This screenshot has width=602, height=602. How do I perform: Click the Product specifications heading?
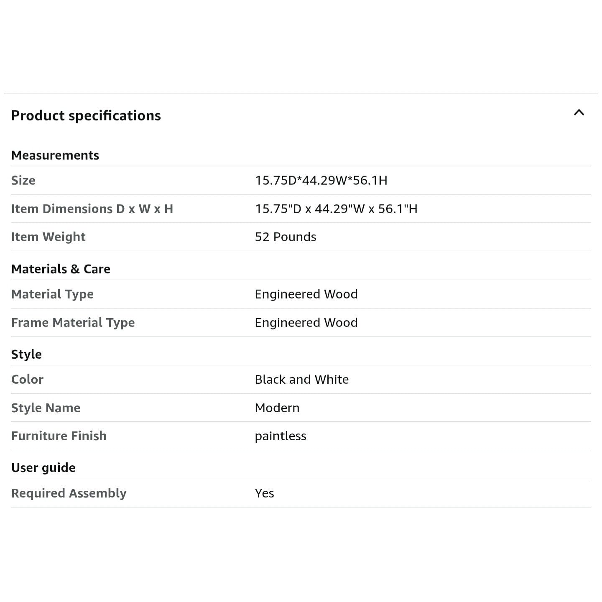pos(86,115)
